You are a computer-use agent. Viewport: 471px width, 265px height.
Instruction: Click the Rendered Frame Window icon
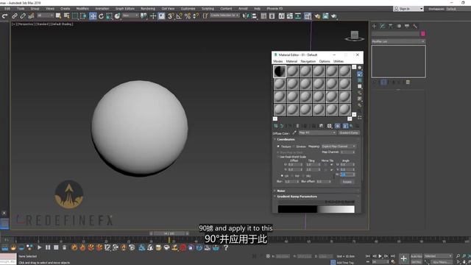pyautogui.click(x=325, y=16)
